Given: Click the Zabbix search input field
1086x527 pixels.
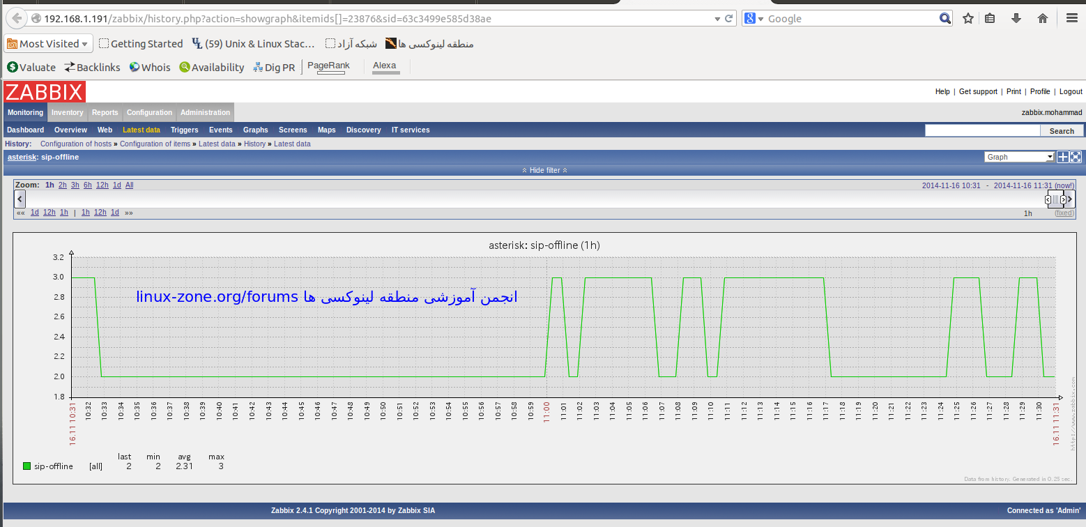Looking at the screenshot, I should [x=981, y=130].
